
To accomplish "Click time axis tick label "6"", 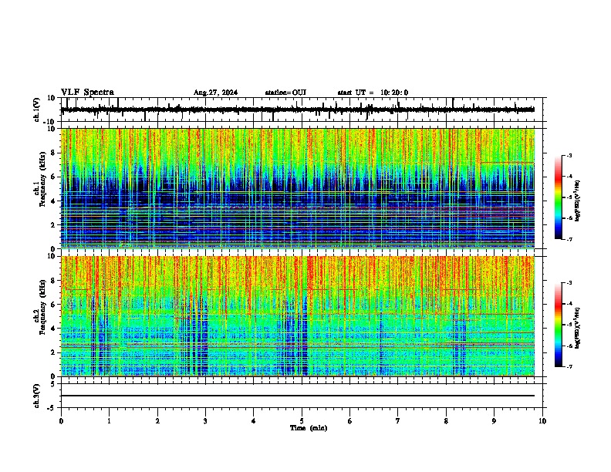I will 350,421.
